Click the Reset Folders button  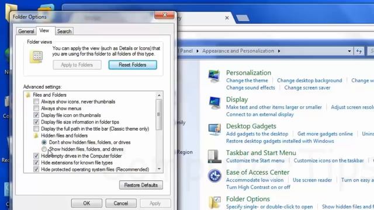pyautogui.click(x=133, y=65)
